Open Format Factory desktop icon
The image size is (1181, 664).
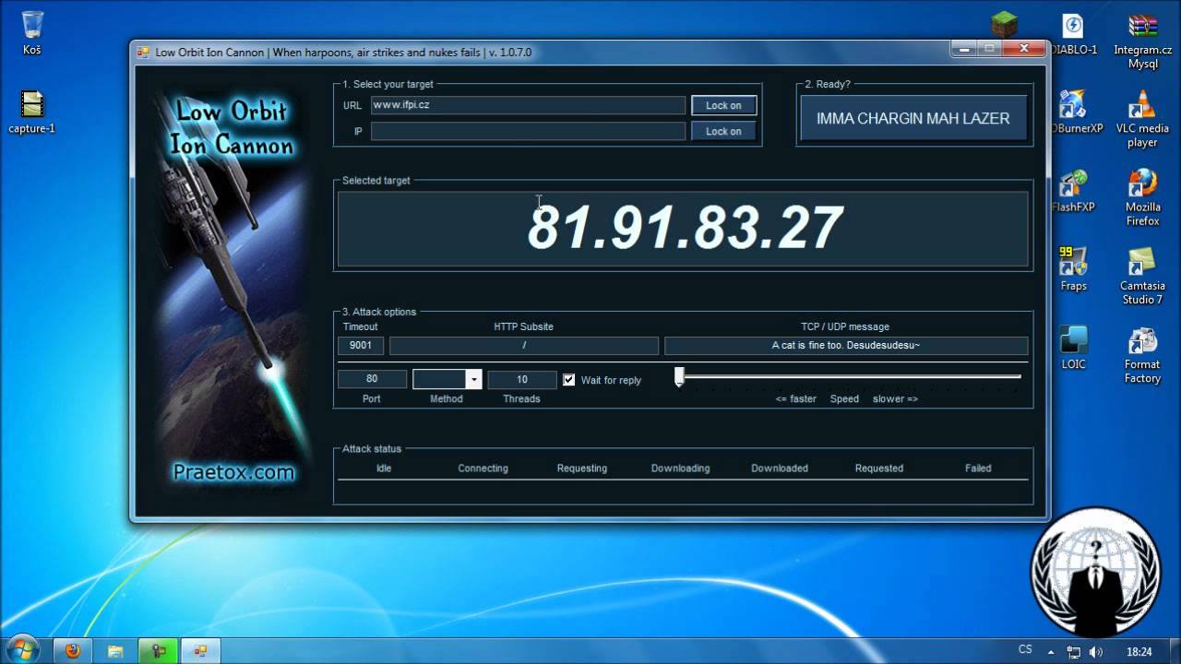1142,355
